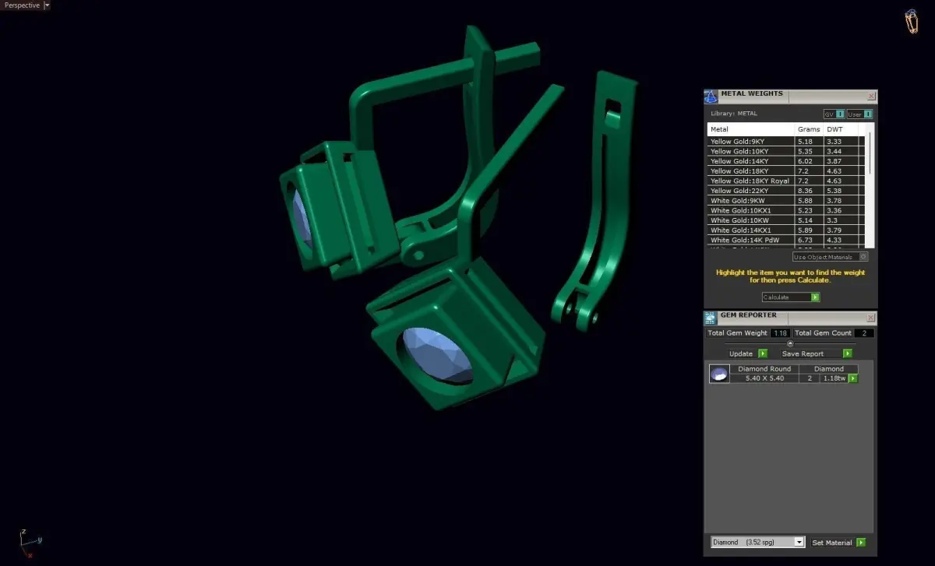This screenshot has width=935, height=566.
Task: Select the White Gold:14KX1 row
Action: (x=785, y=230)
